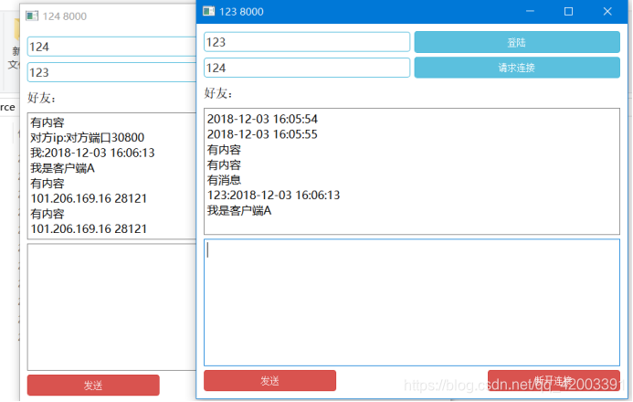Focus friend field containing 123 in back window
The image size is (633, 402).
pos(111,72)
